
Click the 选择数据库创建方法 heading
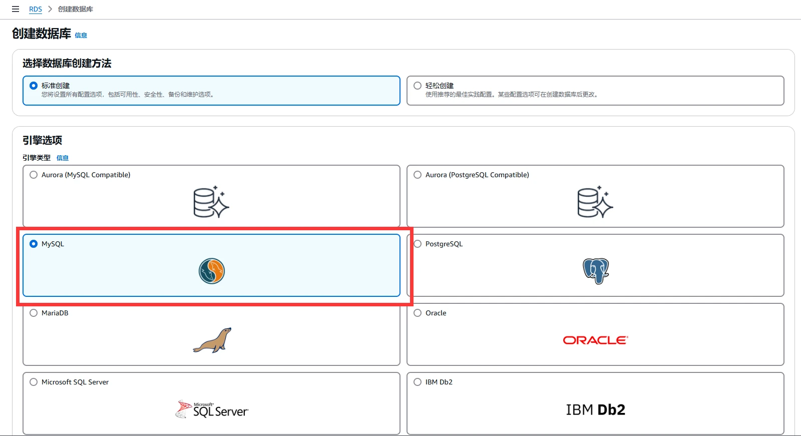tap(67, 63)
